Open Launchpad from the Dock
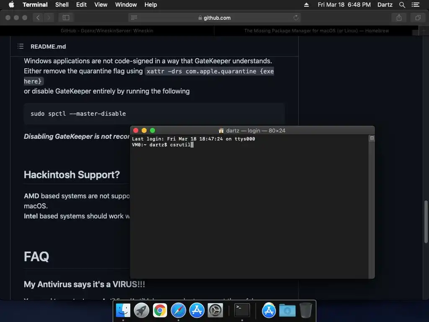This screenshot has width=429, height=322. [142, 311]
